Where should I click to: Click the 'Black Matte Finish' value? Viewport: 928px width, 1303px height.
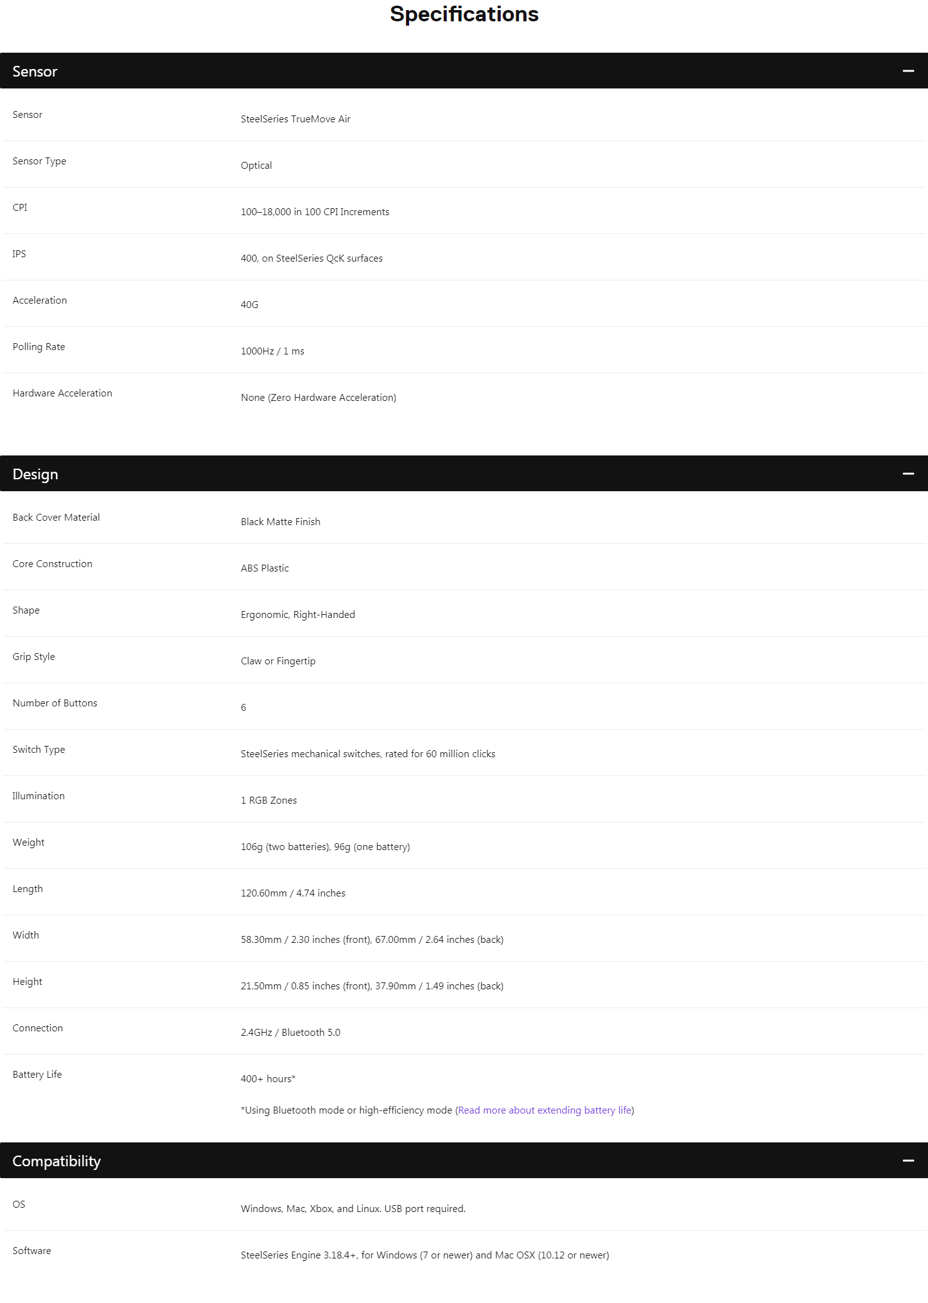pyautogui.click(x=280, y=522)
